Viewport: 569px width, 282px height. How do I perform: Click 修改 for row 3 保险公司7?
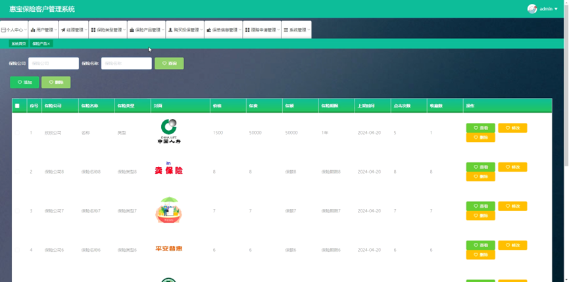512,206
